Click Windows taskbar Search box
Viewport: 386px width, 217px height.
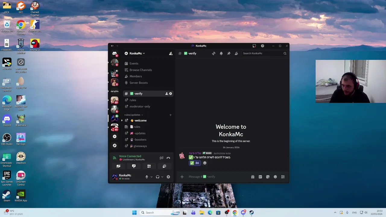[x=161, y=213]
